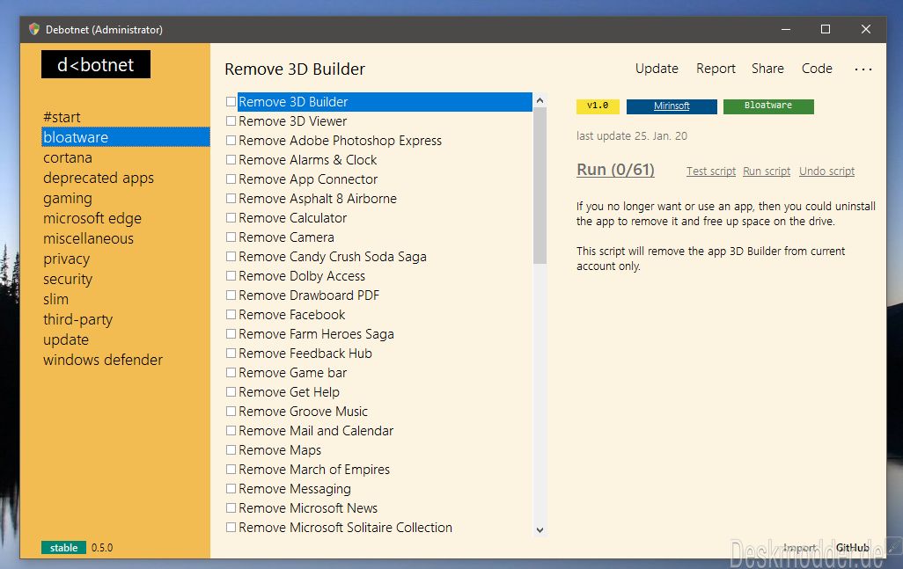Click the Debotnet shield icon in title bar
903x569 pixels.
tap(34, 29)
